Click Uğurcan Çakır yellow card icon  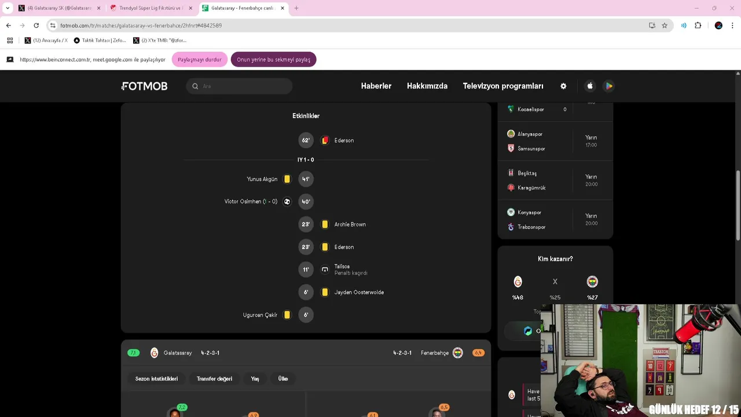tap(287, 314)
